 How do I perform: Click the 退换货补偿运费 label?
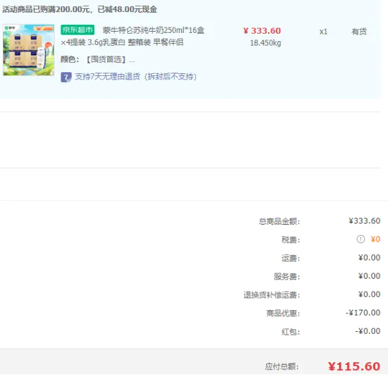(x=271, y=295)
